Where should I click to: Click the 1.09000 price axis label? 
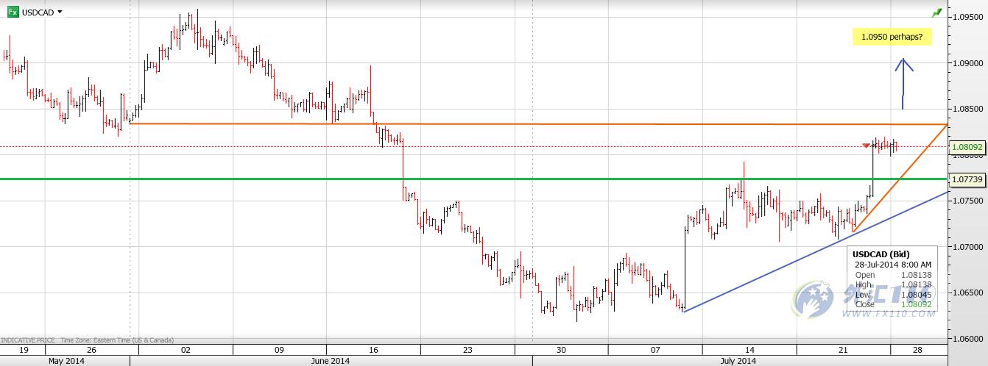point(967,63)
